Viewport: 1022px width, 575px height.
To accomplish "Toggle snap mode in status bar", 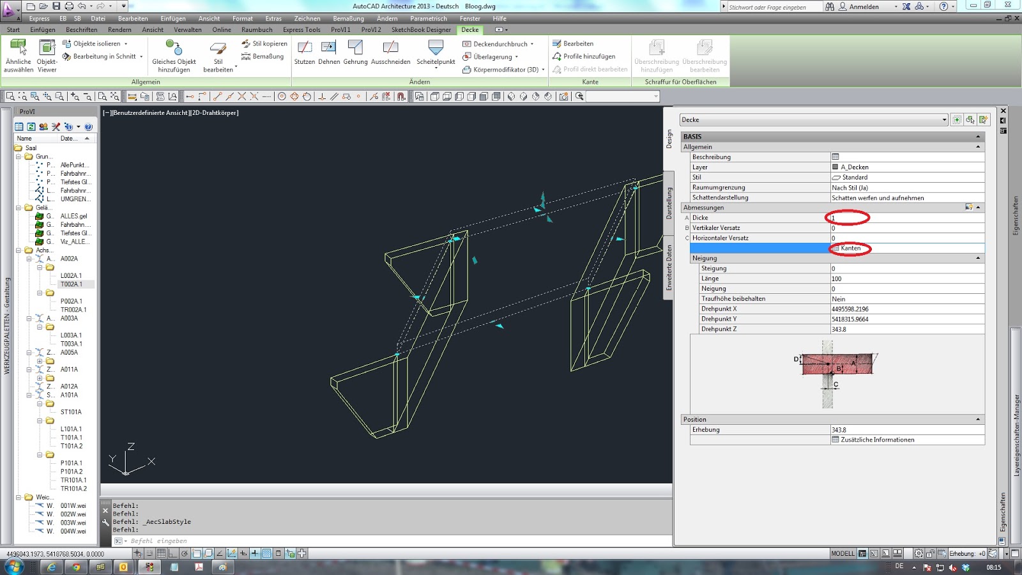I will (149, 553).
